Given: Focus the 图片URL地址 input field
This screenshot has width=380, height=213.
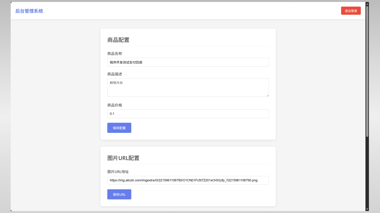Looking at the screenshot, I should [x=188, y=180].
